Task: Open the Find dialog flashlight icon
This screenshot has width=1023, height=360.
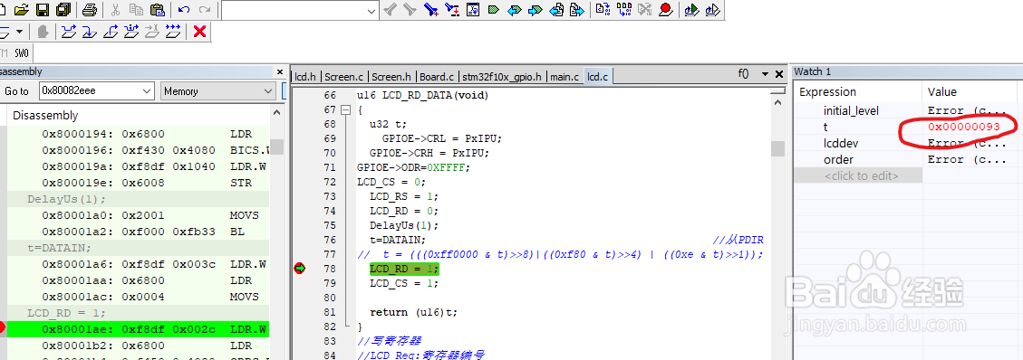Action: 430,10
